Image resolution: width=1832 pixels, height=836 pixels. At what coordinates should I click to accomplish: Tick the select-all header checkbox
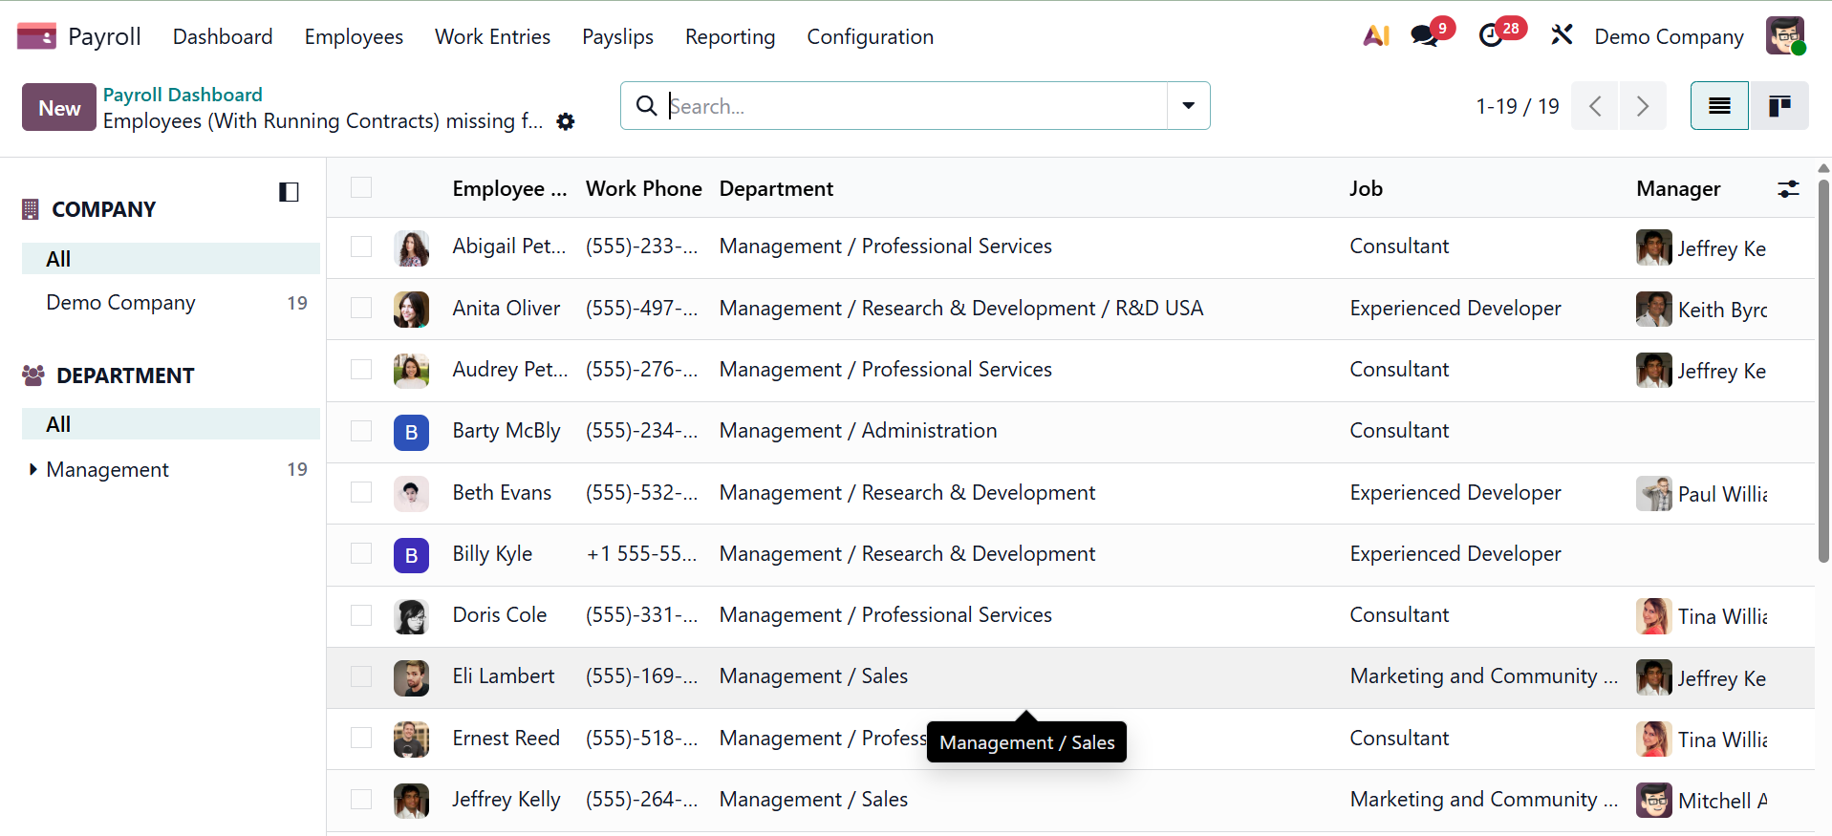[x=361, y=188]
